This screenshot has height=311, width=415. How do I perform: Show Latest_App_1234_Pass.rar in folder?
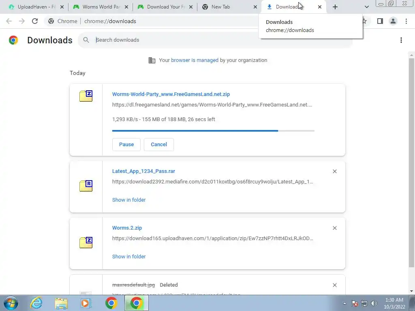point(129,200)
